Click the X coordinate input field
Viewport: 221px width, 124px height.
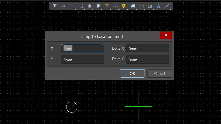[x=82, y=48]
